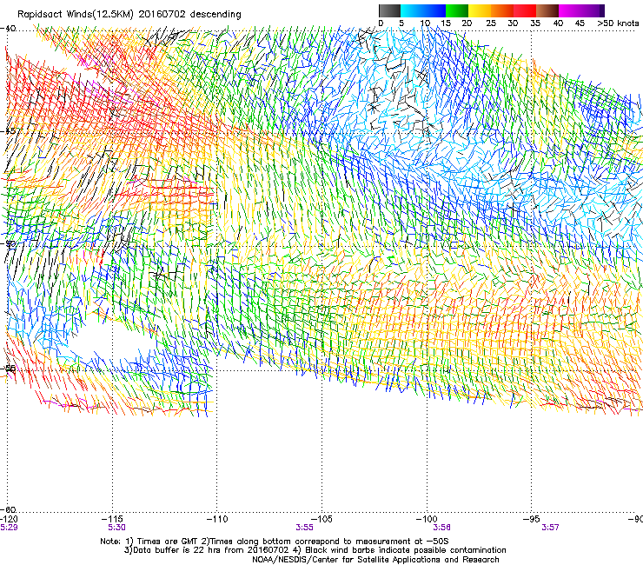The height and width of the screenshot is (565, 643).
Task: Click the gray 0-5 knots legend segment
Action: coord(389,10)
